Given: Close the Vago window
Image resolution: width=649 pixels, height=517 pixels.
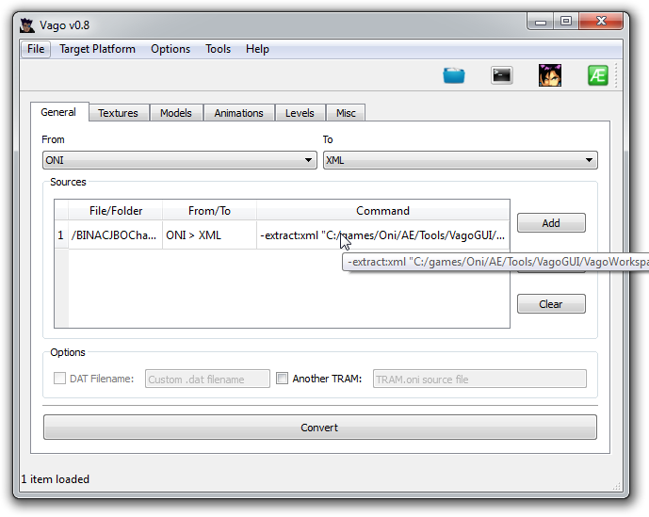Looking at the screenshot, I should pyautogui.click(x=601, y=21).
